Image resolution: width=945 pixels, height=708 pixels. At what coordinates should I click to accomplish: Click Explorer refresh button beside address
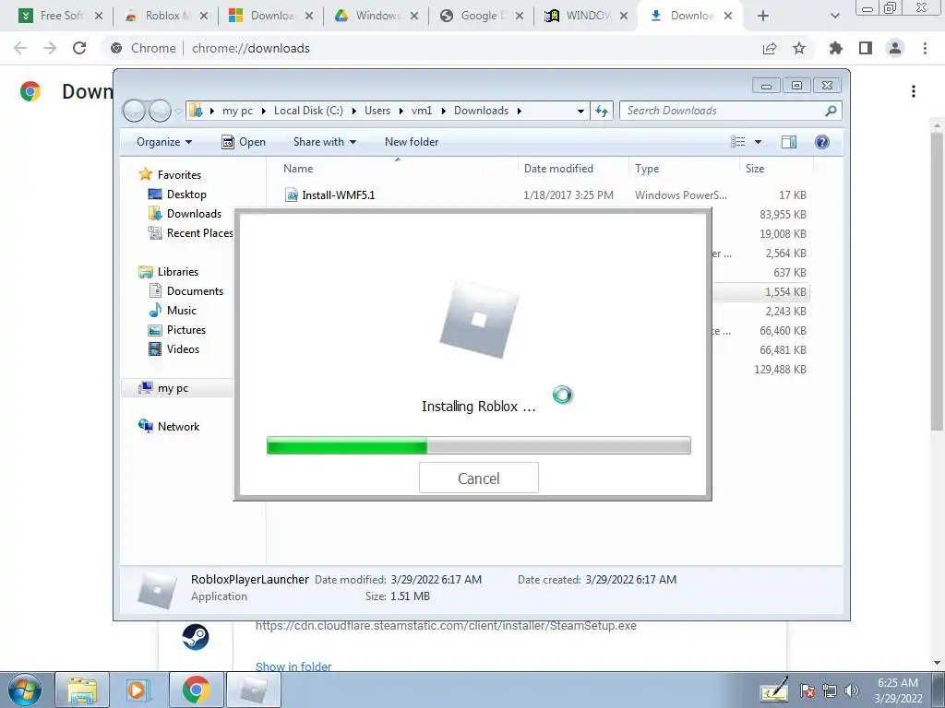tap(602, 111)
